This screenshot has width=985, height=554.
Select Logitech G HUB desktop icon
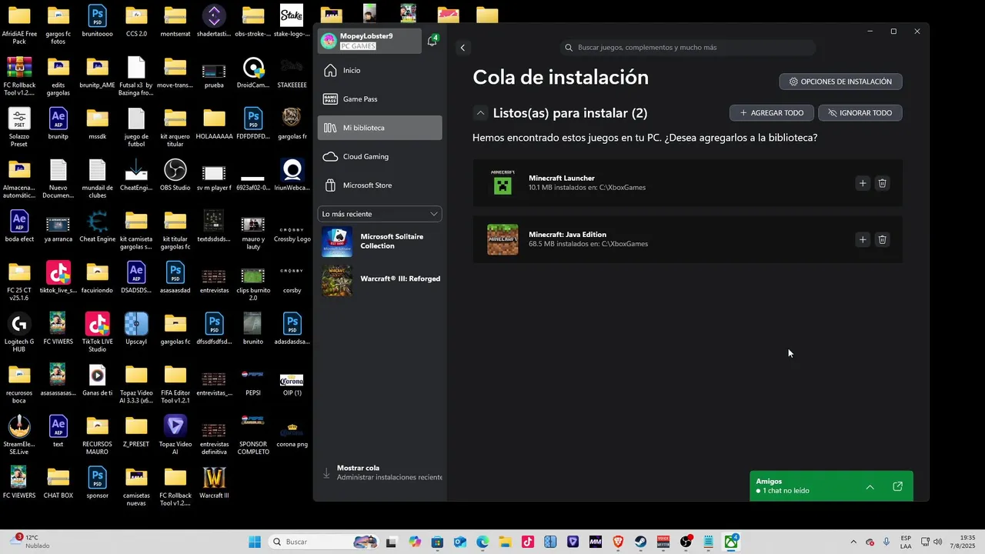pos(19,333)
